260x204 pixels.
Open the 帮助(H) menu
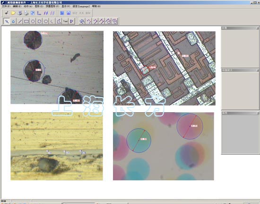[96, 6]
